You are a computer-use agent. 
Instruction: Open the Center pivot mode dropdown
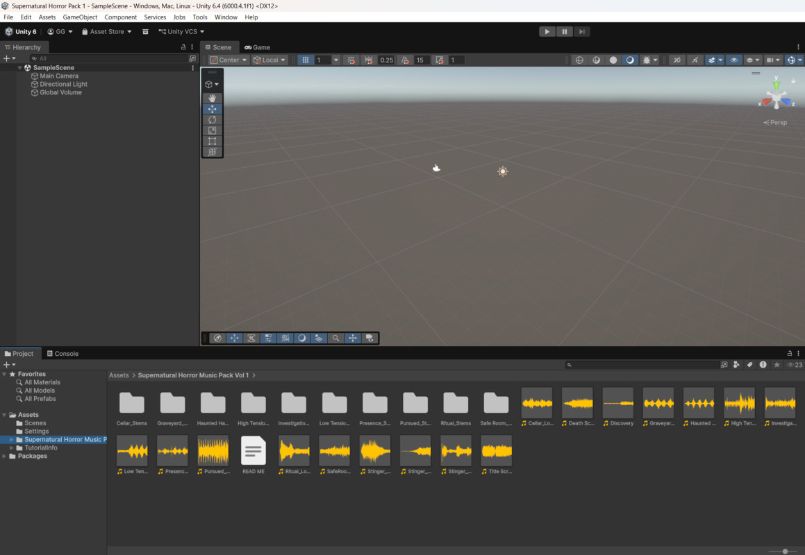pyautogui.click(x=229, y=60)
